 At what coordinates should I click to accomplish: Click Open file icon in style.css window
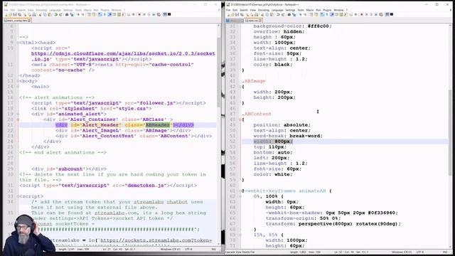coord(233,14)
